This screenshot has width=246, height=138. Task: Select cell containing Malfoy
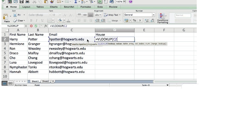pyautogui.click(x=38, y=53)
